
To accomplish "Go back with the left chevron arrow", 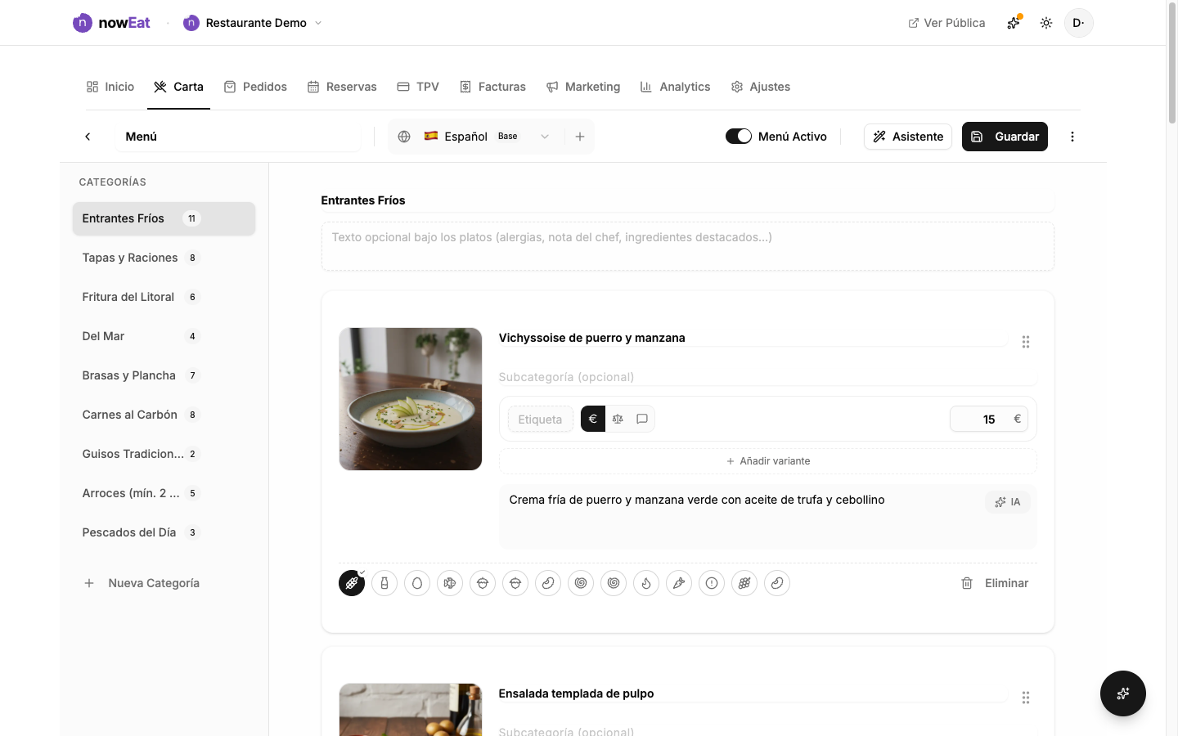I will click(88, 137).
